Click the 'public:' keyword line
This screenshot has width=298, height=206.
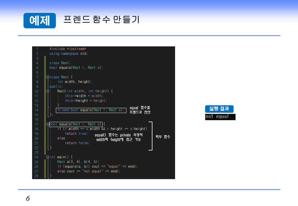(x=56, y=86)
